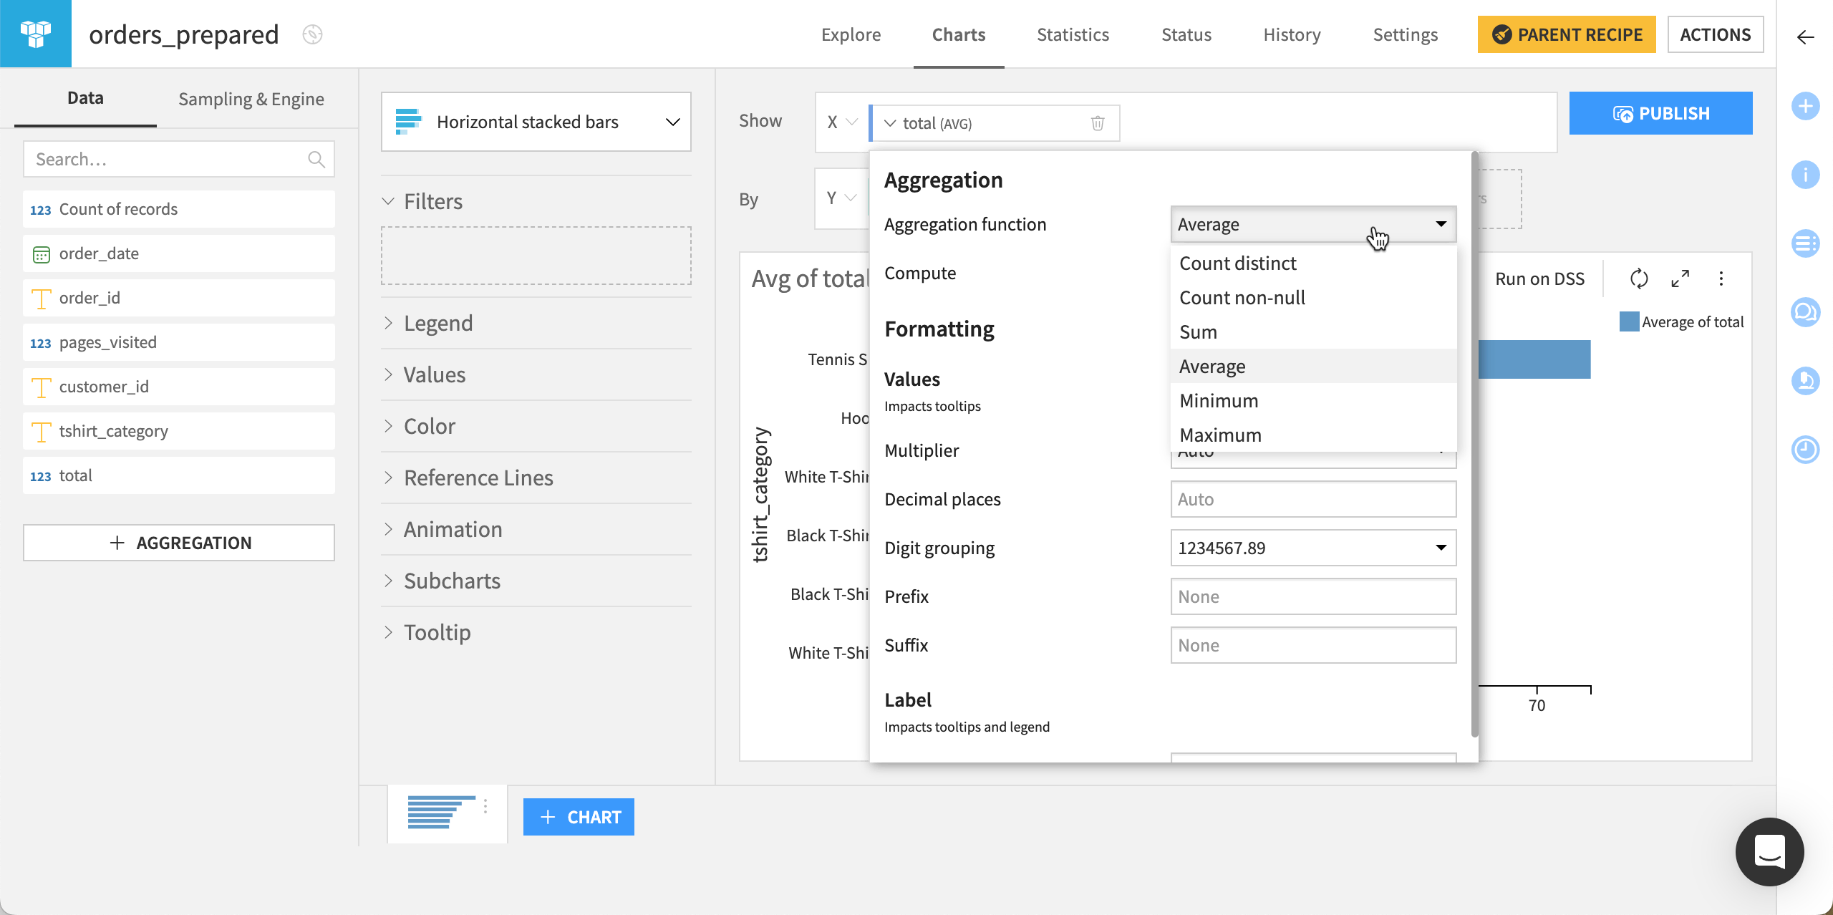The width and height of the screenshot is (1833, 915).
Task: Open the Sampling & Engine tab
Action: click(x=251, y=98)
